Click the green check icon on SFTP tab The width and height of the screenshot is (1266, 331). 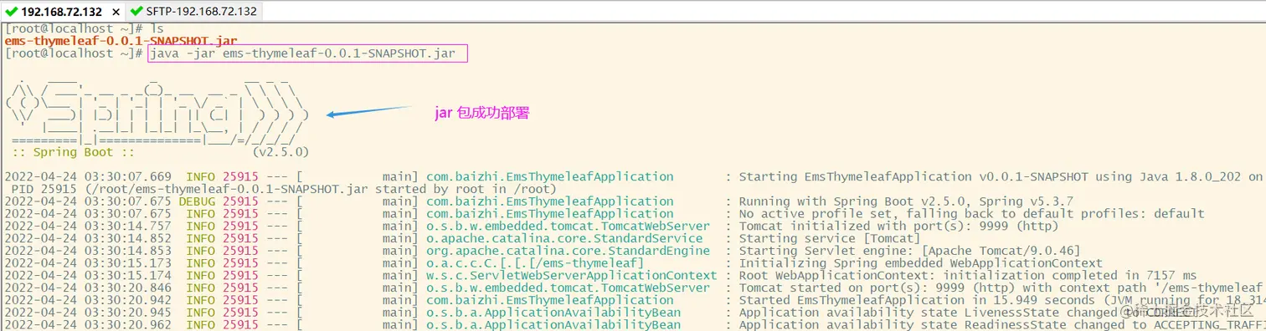point(136,12)
